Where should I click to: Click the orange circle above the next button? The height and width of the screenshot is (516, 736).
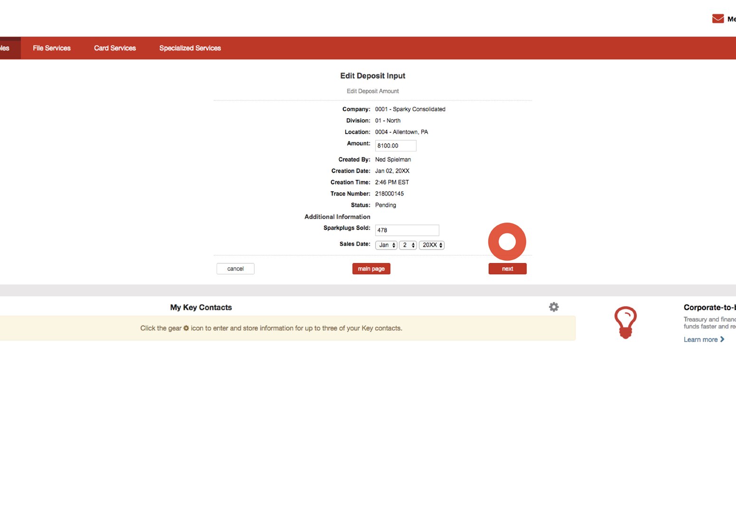[x=507, y=241]
